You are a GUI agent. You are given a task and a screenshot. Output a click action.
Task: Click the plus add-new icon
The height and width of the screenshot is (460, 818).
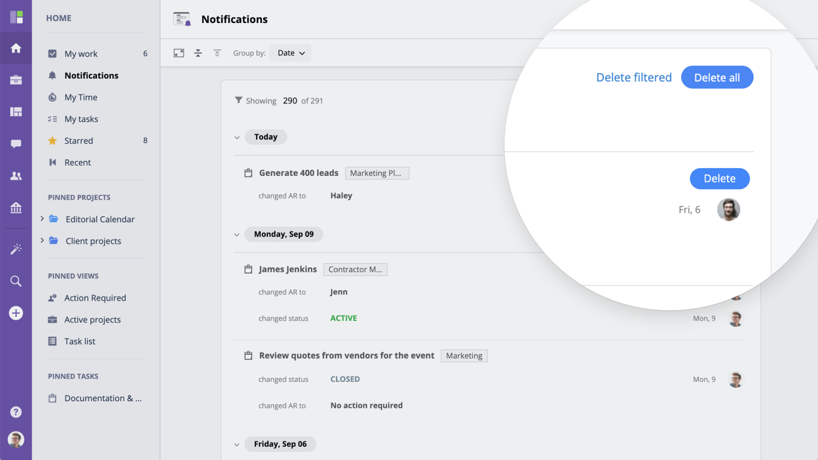point(16,313)
